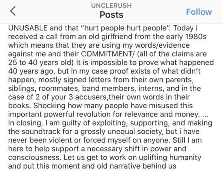
Task: Tap the line starting "here to help support"
Action: click(97, 149)
